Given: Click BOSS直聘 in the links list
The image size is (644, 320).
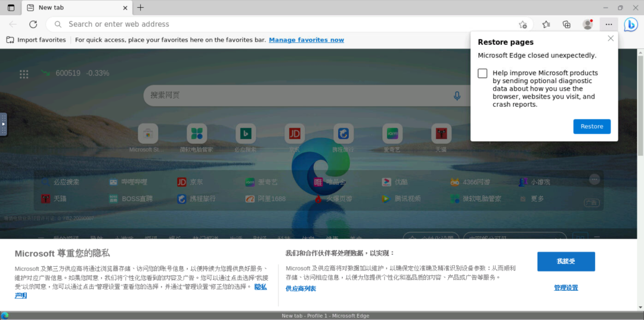Looking at the screenshot, I should pos(131,199).
